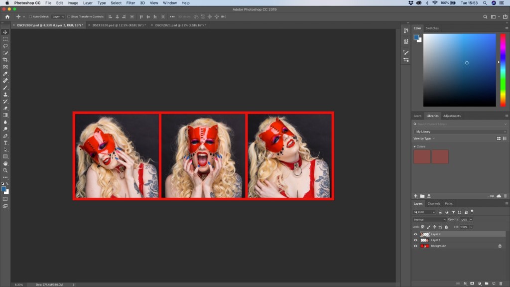Add a layer style with fx icon
This screenshot has width=510, height=287.
coord(465,284)
